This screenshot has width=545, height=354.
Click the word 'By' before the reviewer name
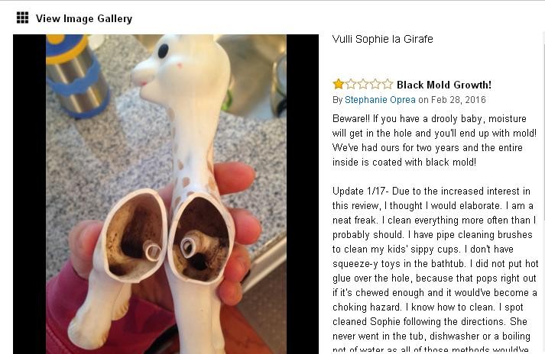[x=338, y=100]
